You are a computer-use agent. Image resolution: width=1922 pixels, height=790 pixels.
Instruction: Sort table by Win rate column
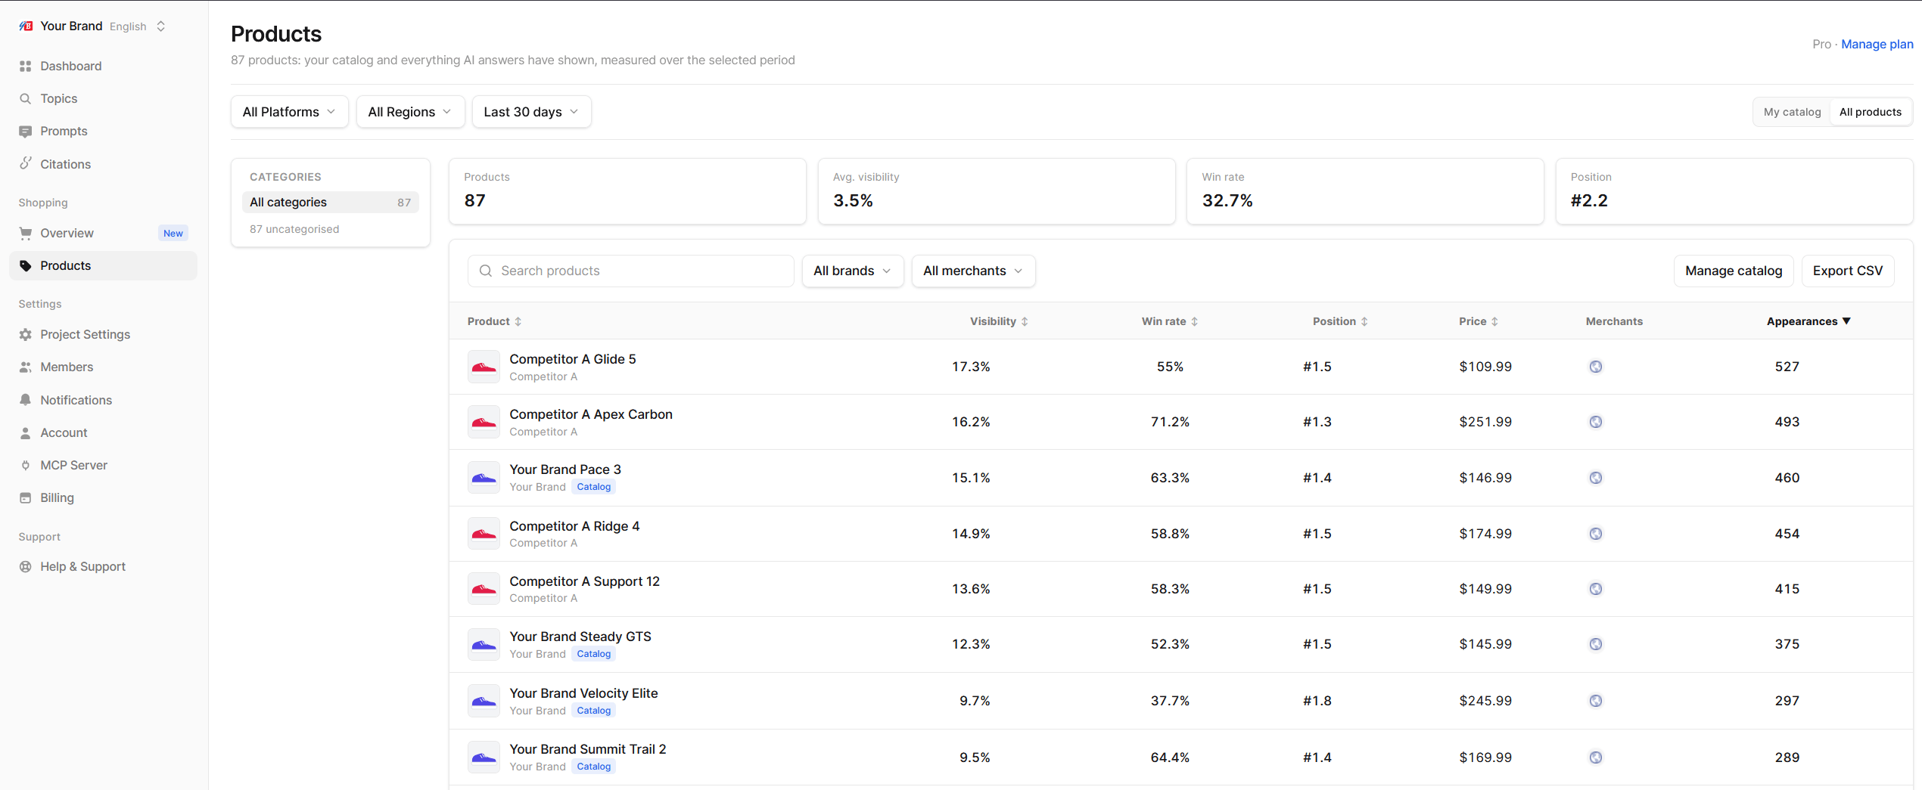[x=1170, y=321]
